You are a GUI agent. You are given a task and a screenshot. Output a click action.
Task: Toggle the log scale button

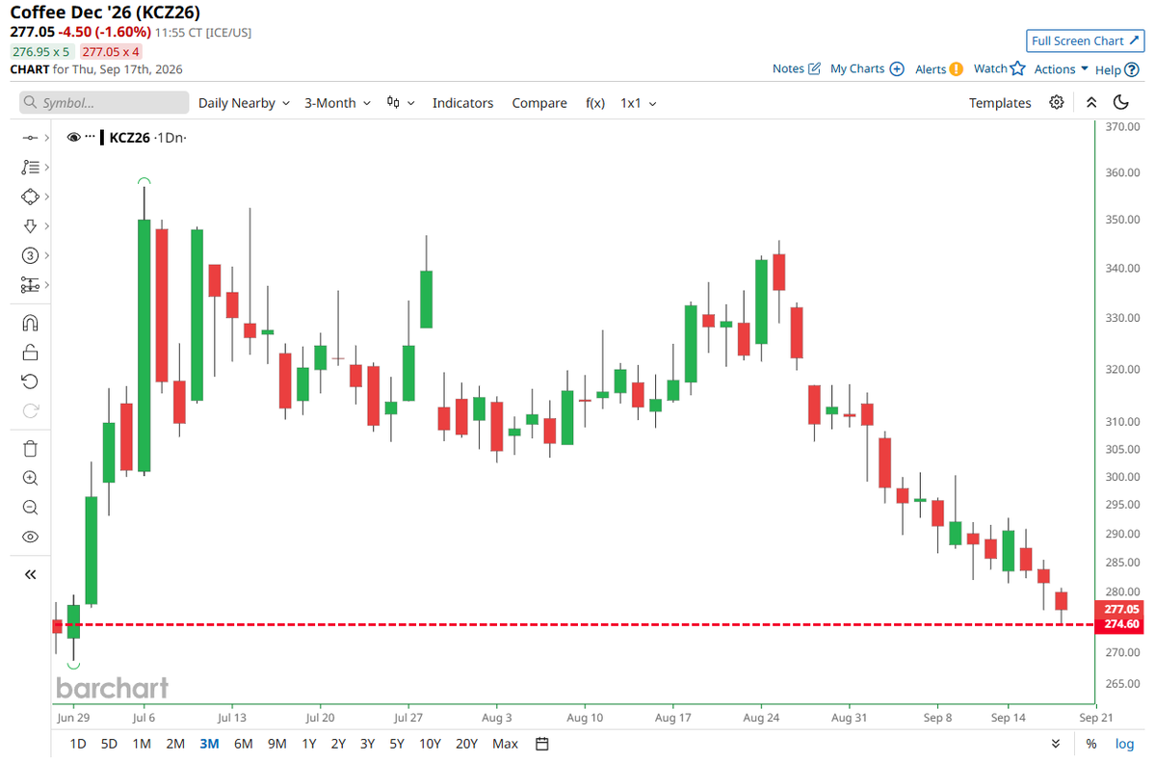pyautogui.click(x=1124, y=744)
